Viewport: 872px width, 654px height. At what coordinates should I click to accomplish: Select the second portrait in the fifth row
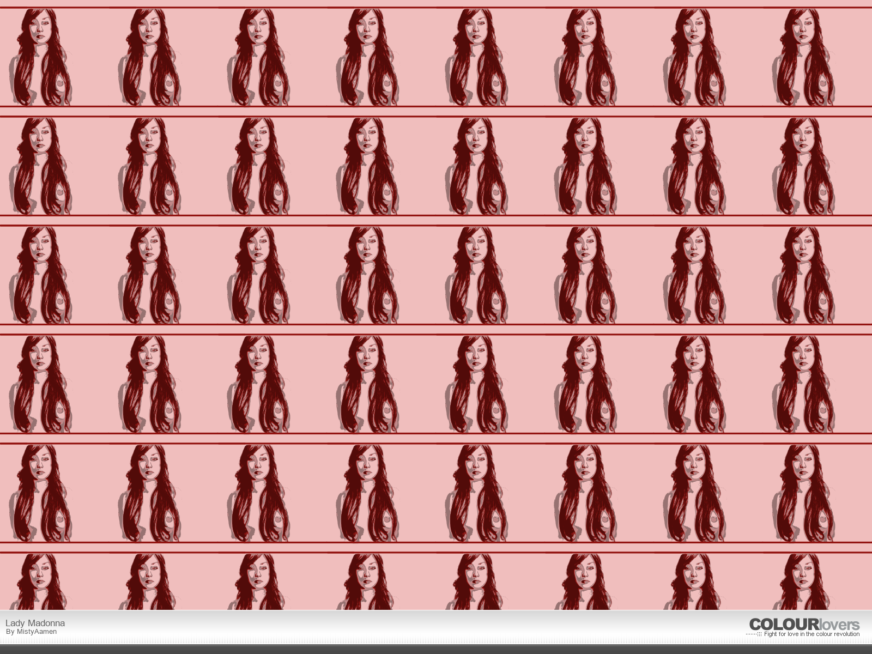tap(149, 493)
